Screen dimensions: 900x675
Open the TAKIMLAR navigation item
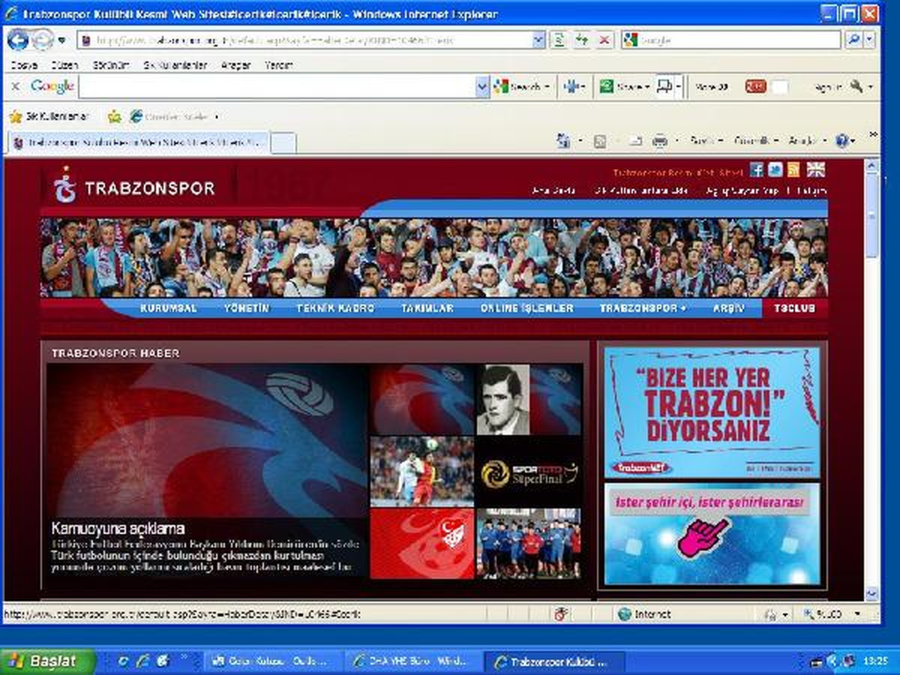coord(427,308)
